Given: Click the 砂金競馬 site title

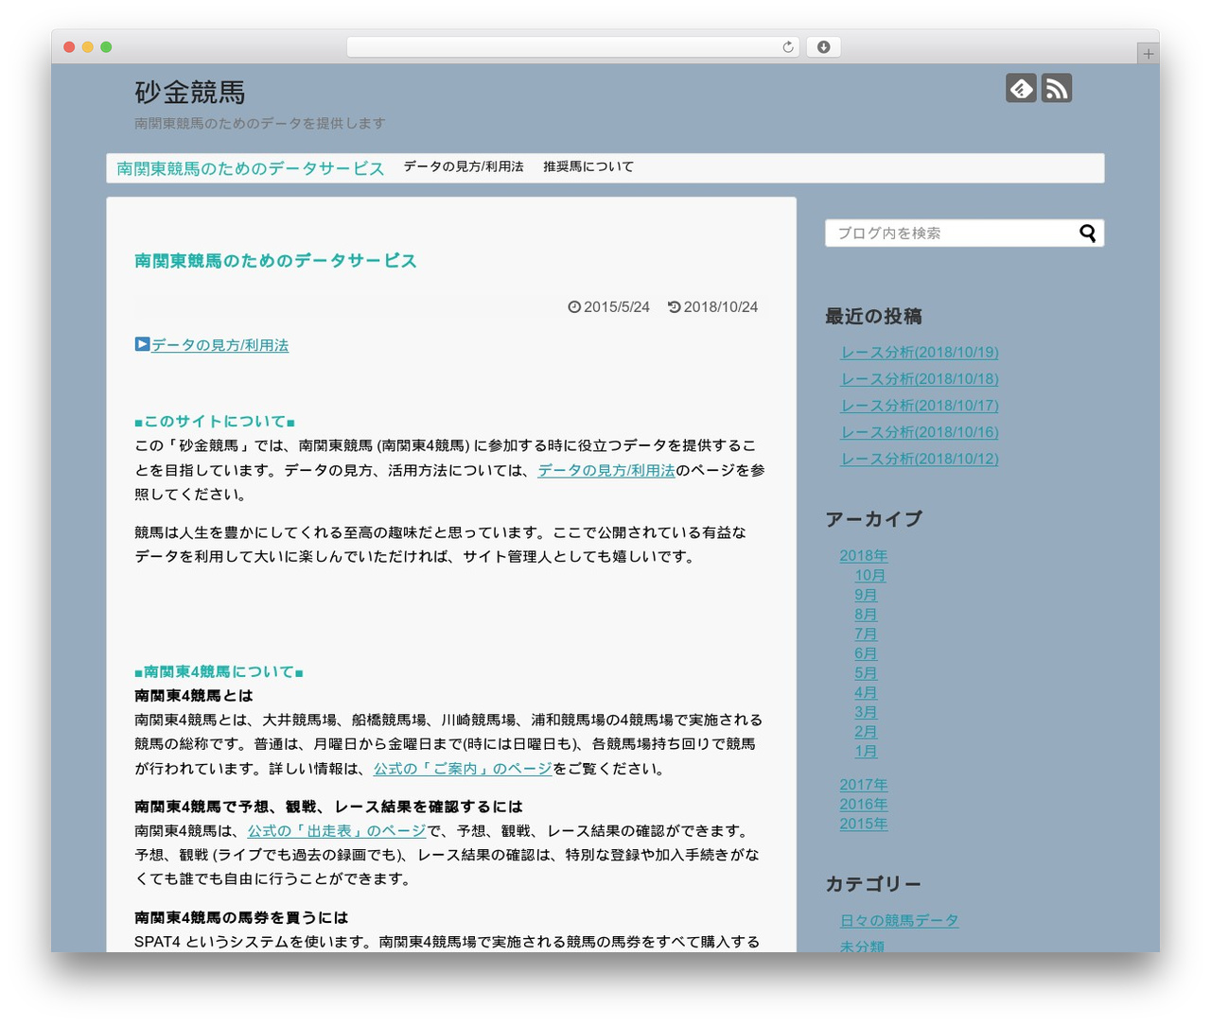Looking at the screenshot, I should click(x=190, y=92).
